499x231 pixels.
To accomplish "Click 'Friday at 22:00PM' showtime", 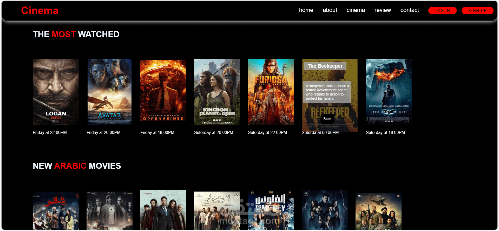I will point(50,132).
